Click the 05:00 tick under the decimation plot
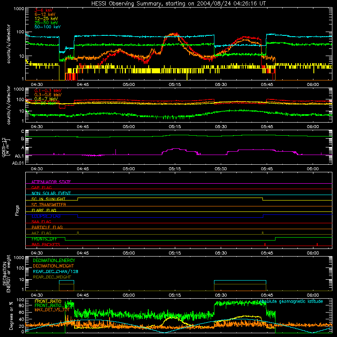Viewport: 337px width, 337px height. coord(129,295)
